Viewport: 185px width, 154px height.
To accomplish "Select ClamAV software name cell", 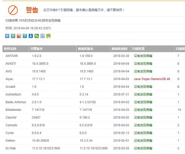I will click(x=11, y=118).
